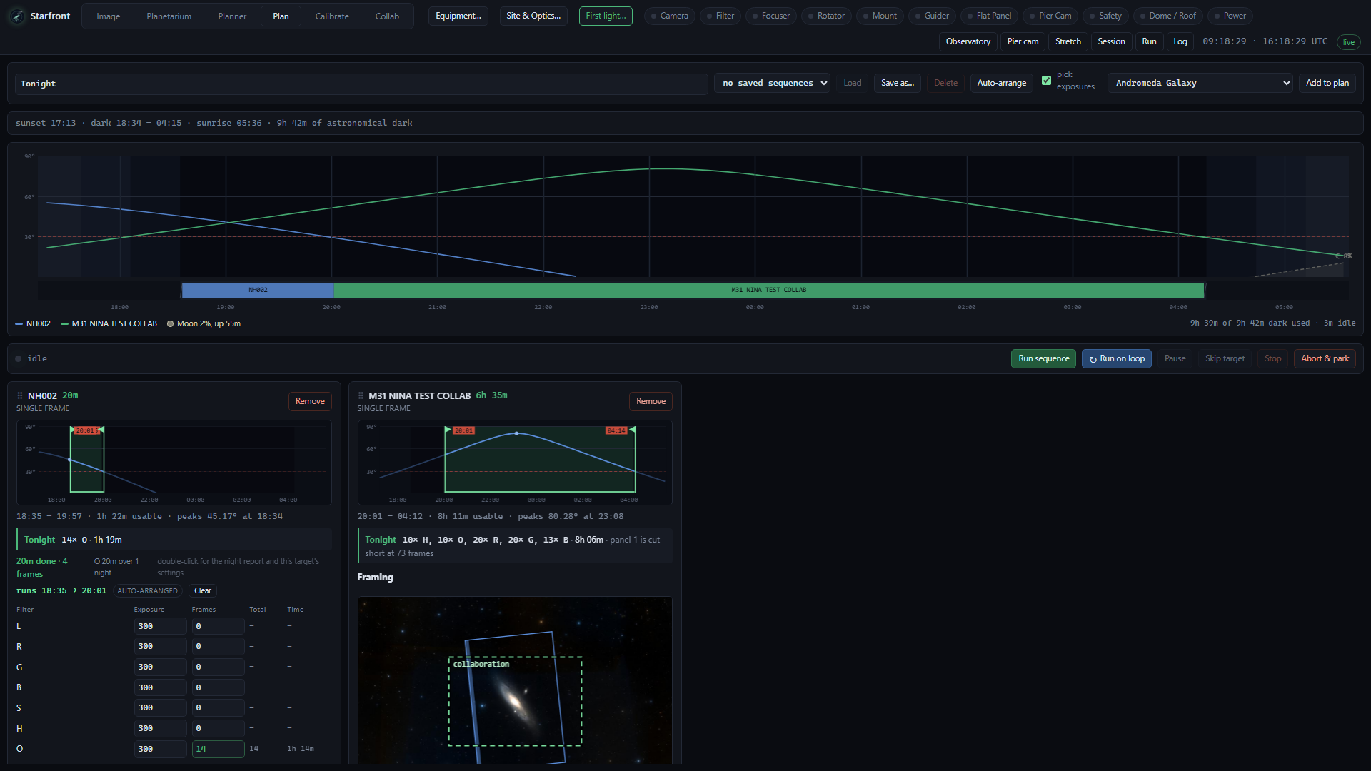Image resolution: width=1371 pixels, height=771 pixels.
Task: Click the NH002 card drag handle
Action: pos(20,395)
